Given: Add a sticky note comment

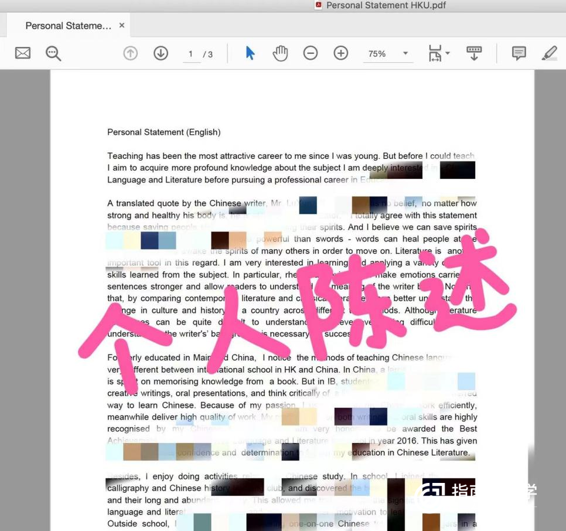Looking at the screenshot, I should click(519, 53).
